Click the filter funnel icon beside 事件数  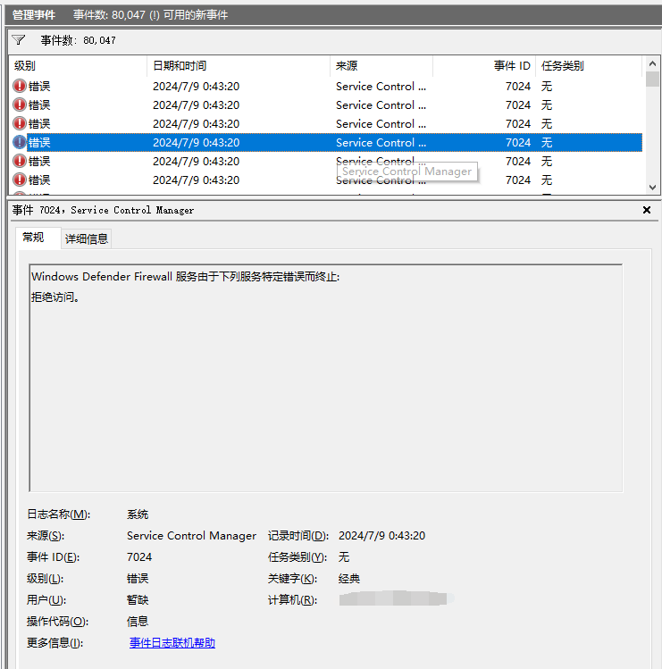[19, 40]
